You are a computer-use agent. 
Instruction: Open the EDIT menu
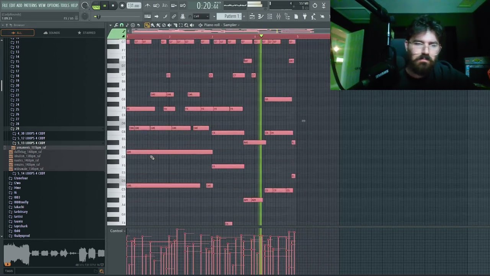click(12, 5)
